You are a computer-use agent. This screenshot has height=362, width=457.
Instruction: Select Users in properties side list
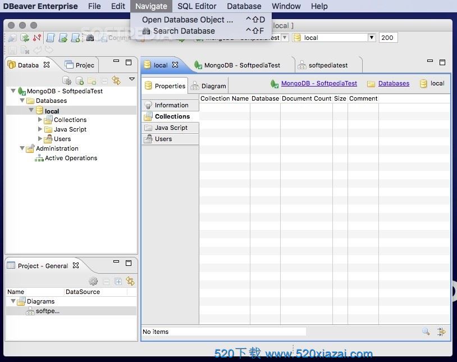point(171,139)
